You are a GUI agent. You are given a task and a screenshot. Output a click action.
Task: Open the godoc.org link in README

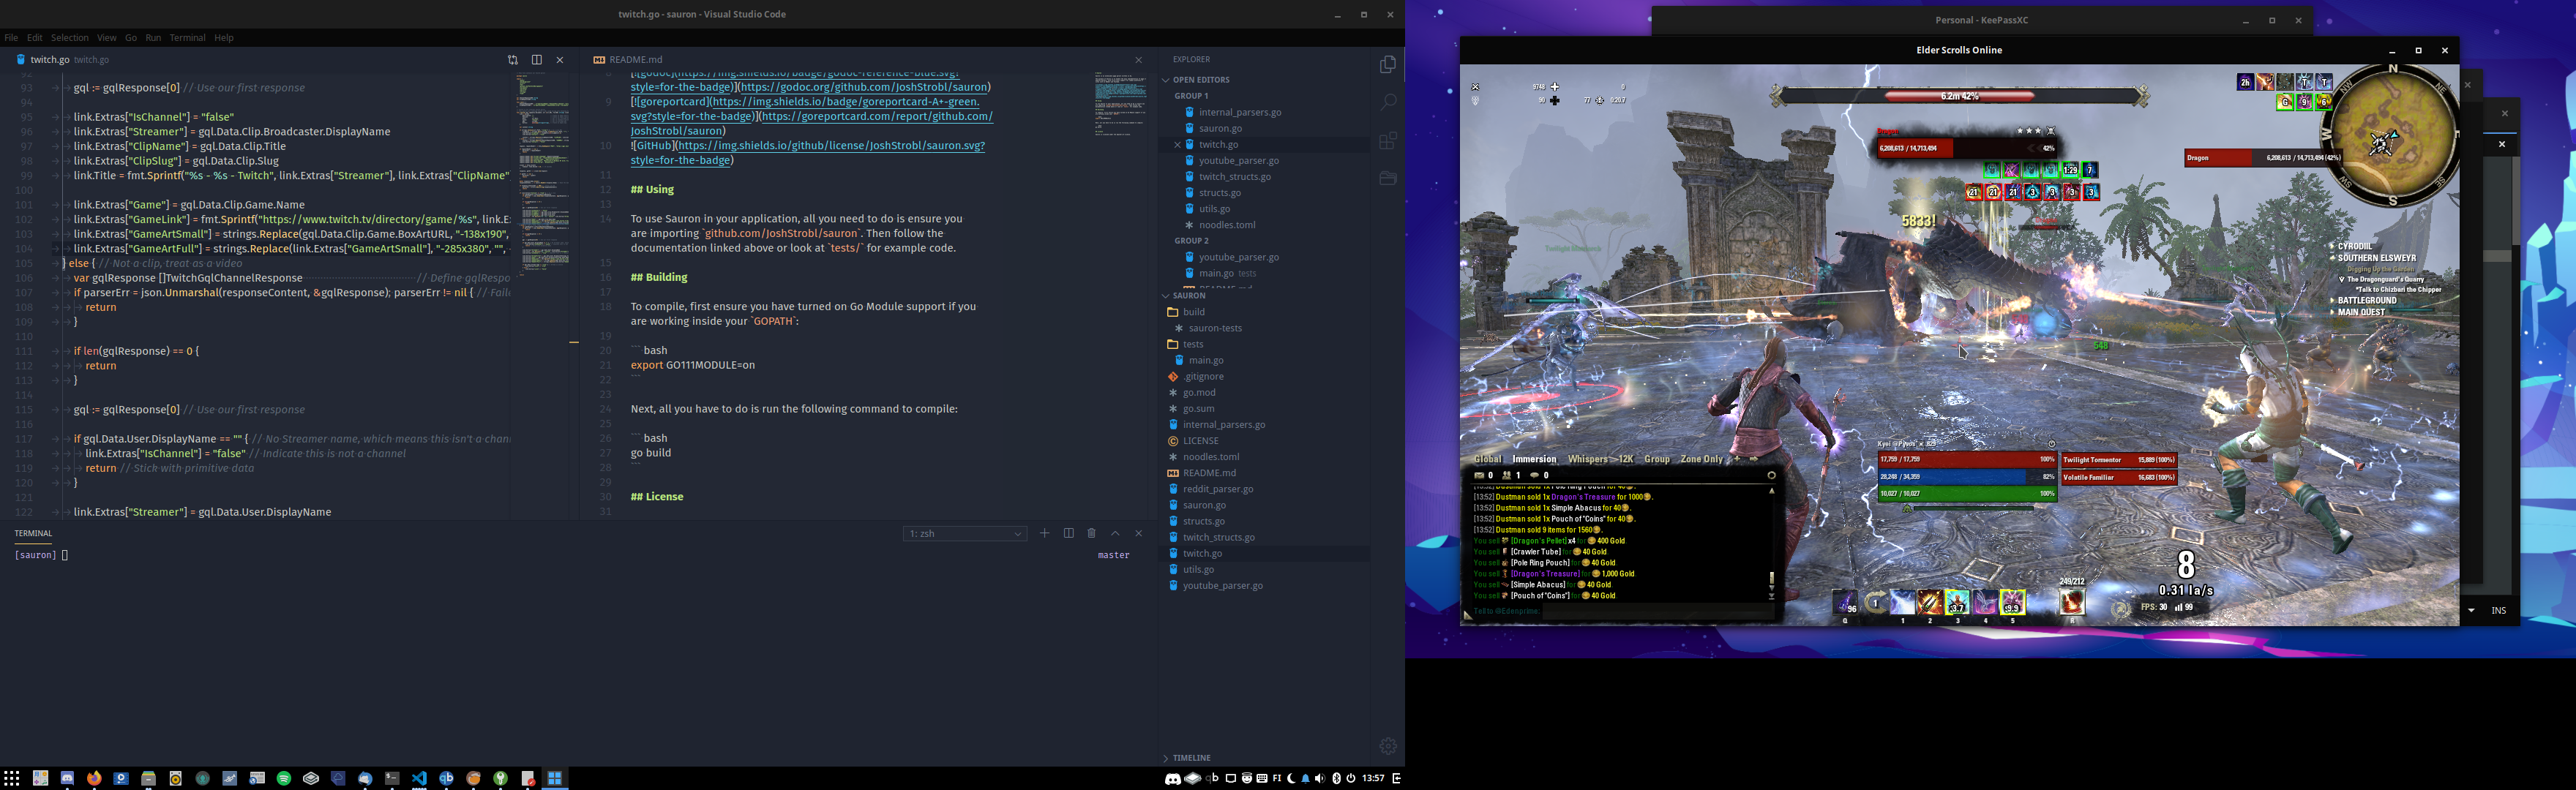click(865, 87)
